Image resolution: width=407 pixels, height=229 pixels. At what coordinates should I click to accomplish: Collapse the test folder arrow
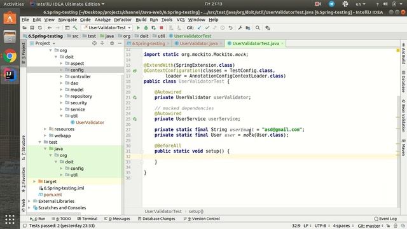(39, 142)
